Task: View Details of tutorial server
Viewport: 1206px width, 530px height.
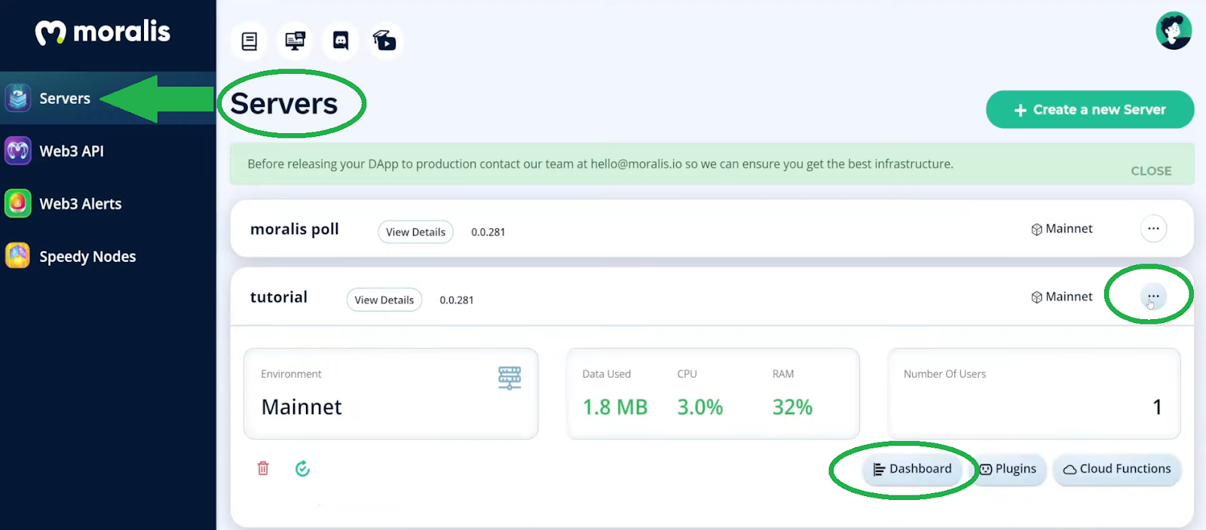Action: click(x=384, y=300)
